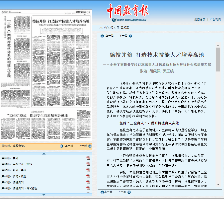Go to 返回首页 link
224x199 pixels.
click(x=200, y=19)
